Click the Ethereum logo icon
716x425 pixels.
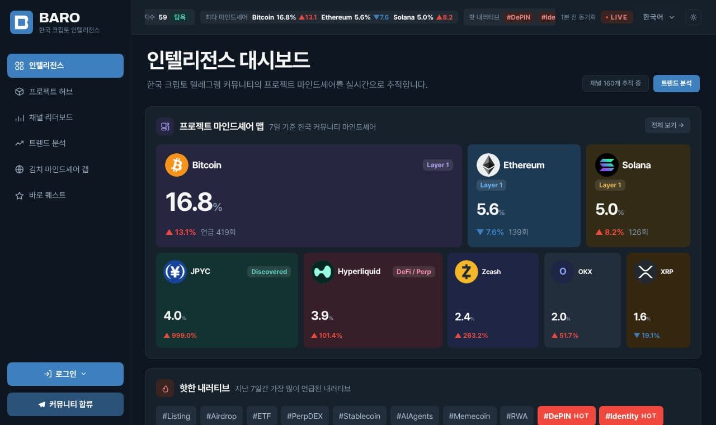488,165
